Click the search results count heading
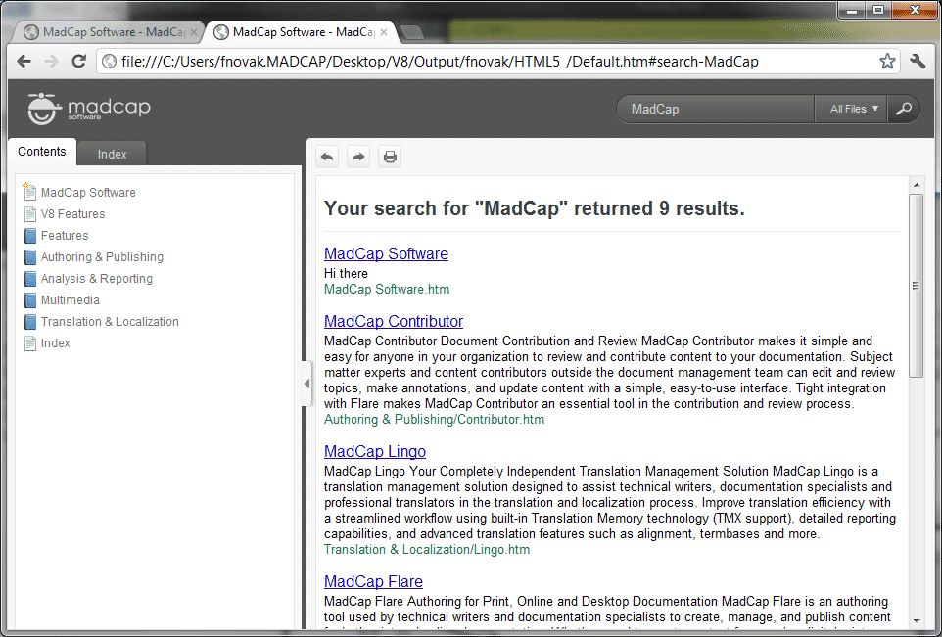This screenshot has height=637, width=942. pyautogui.click(x=535, y=208)
